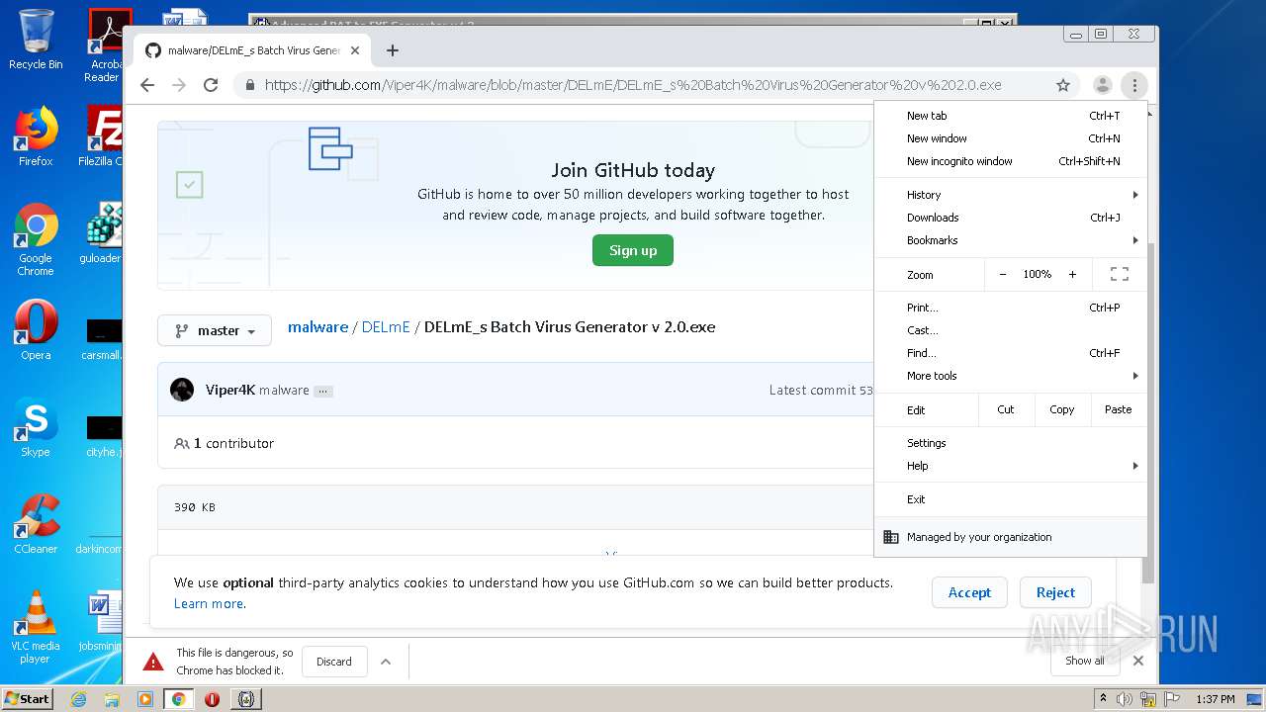Decrease zoom with the minus button
Image resolution: width=1266 pixels, height=712 pixels.
pyautogui.click(x=1003, y=275)
